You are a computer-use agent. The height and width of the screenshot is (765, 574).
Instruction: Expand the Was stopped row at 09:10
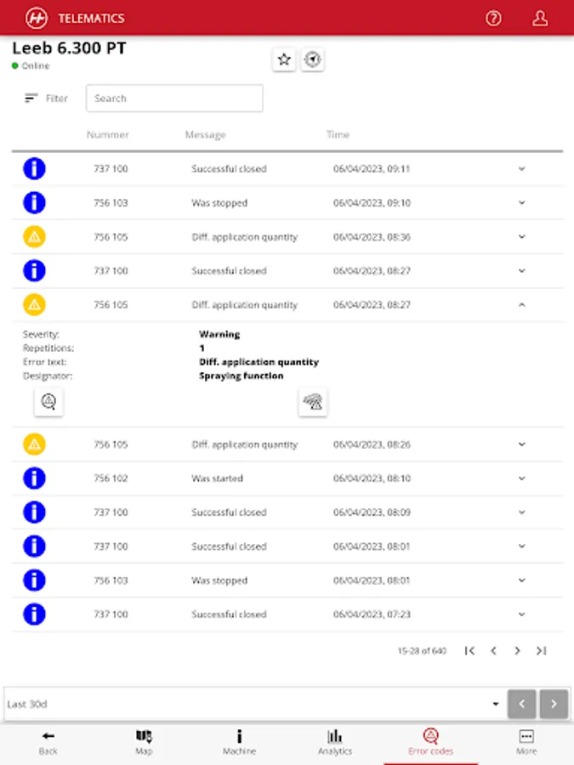click(522, 202)
